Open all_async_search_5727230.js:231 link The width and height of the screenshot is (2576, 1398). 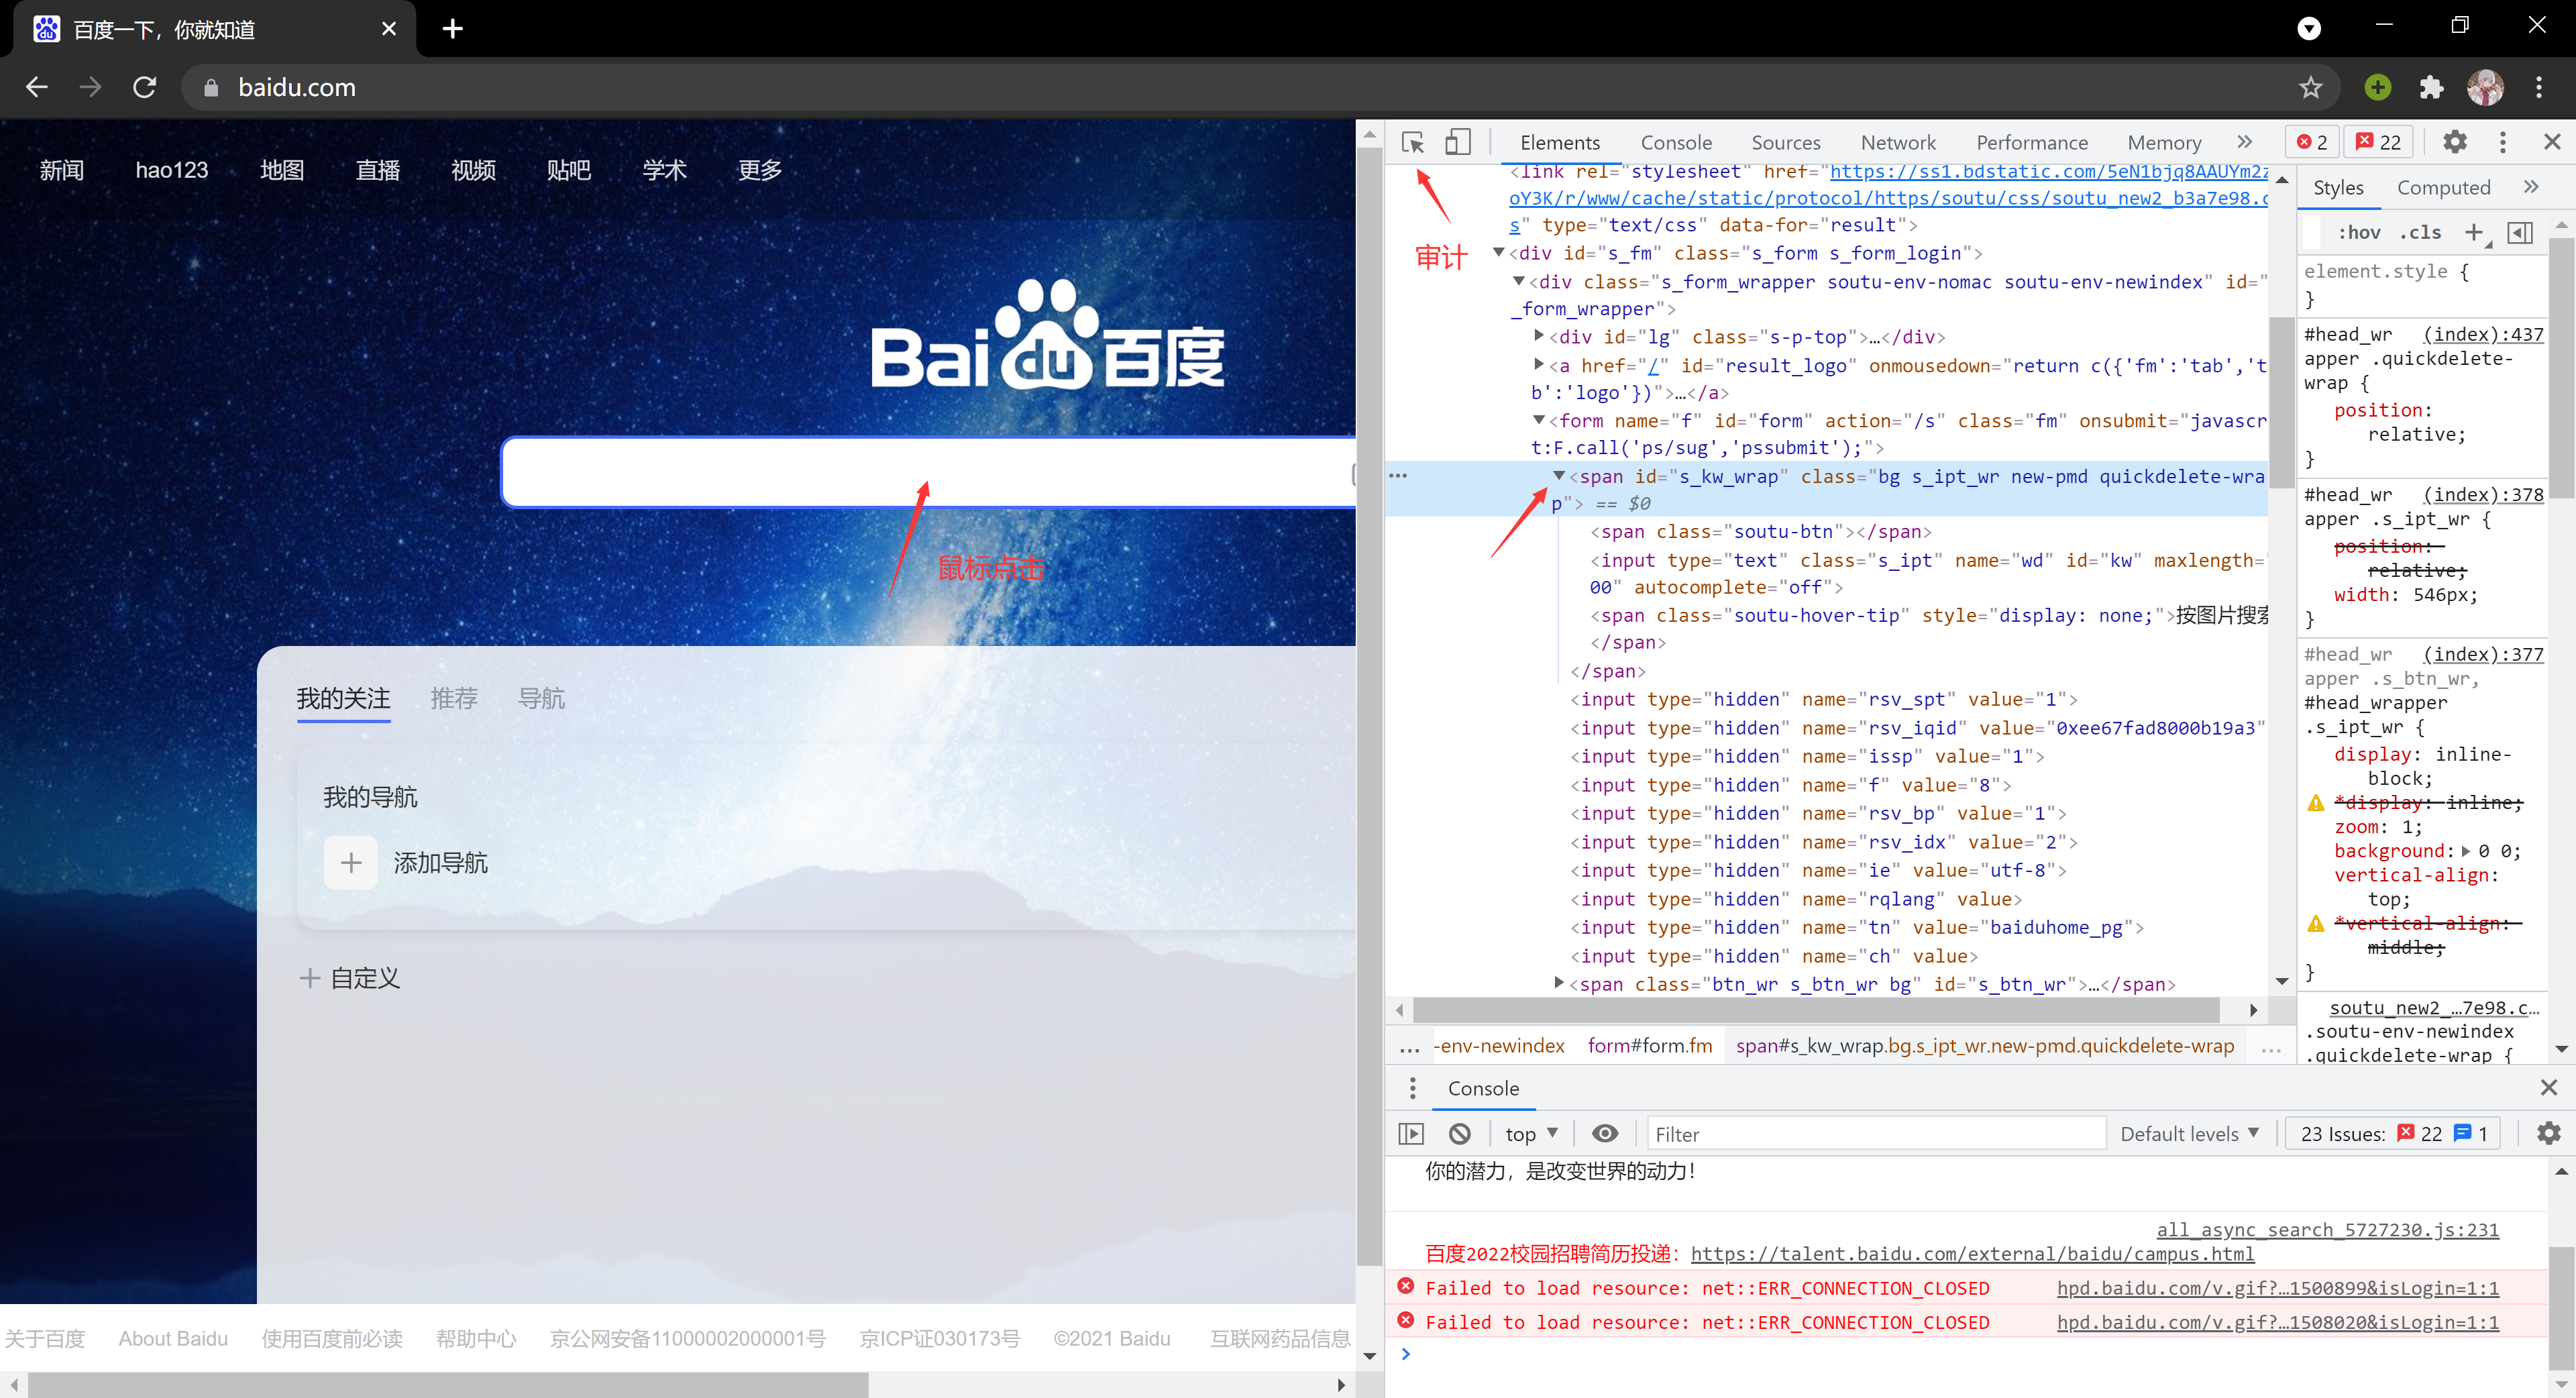[2327, 1229]
